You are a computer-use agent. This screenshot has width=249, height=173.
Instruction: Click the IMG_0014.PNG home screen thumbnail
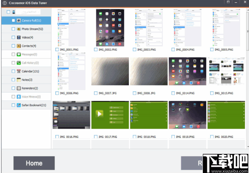[187, 71]
